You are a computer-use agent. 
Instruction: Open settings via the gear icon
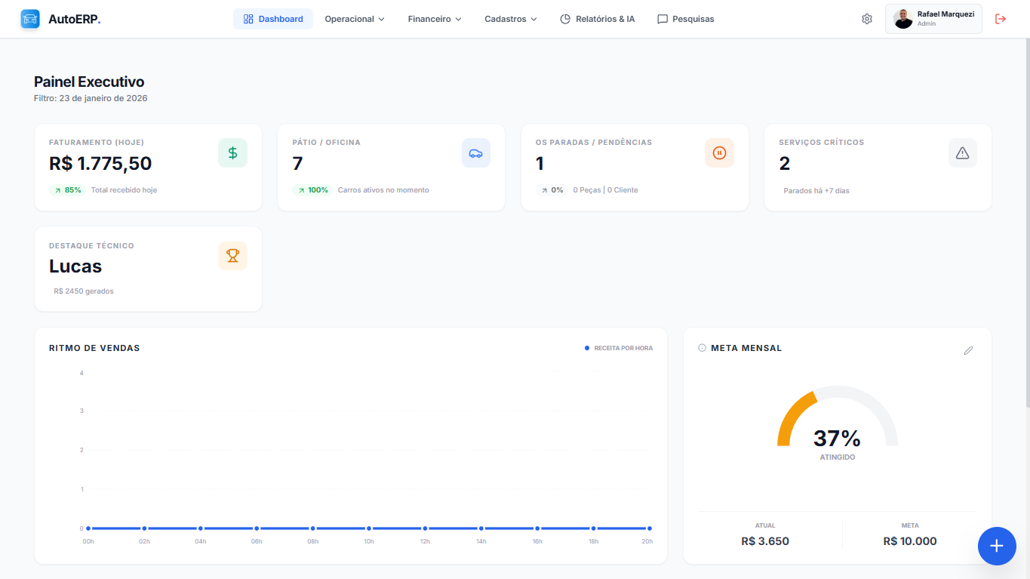pyautogui.click(x=866, y=19)
